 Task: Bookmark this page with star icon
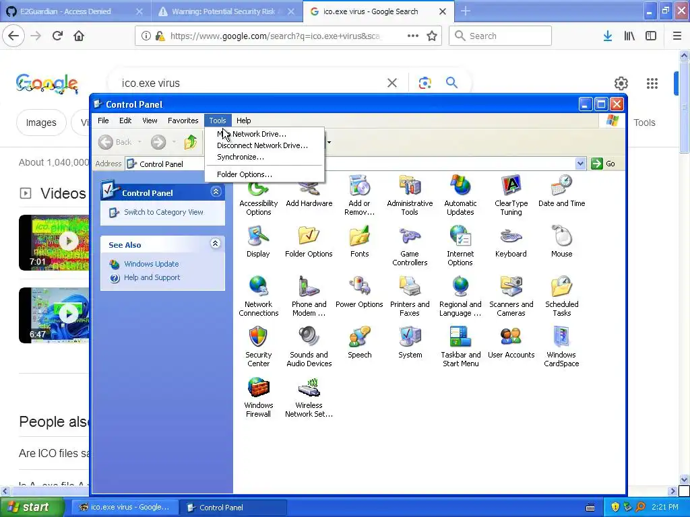(x=432, y=36)
